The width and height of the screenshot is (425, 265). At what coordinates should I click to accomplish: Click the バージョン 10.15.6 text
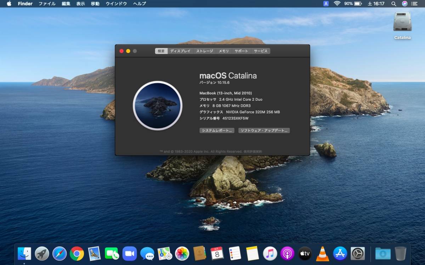pyautogui.click(x=215, y=83)
